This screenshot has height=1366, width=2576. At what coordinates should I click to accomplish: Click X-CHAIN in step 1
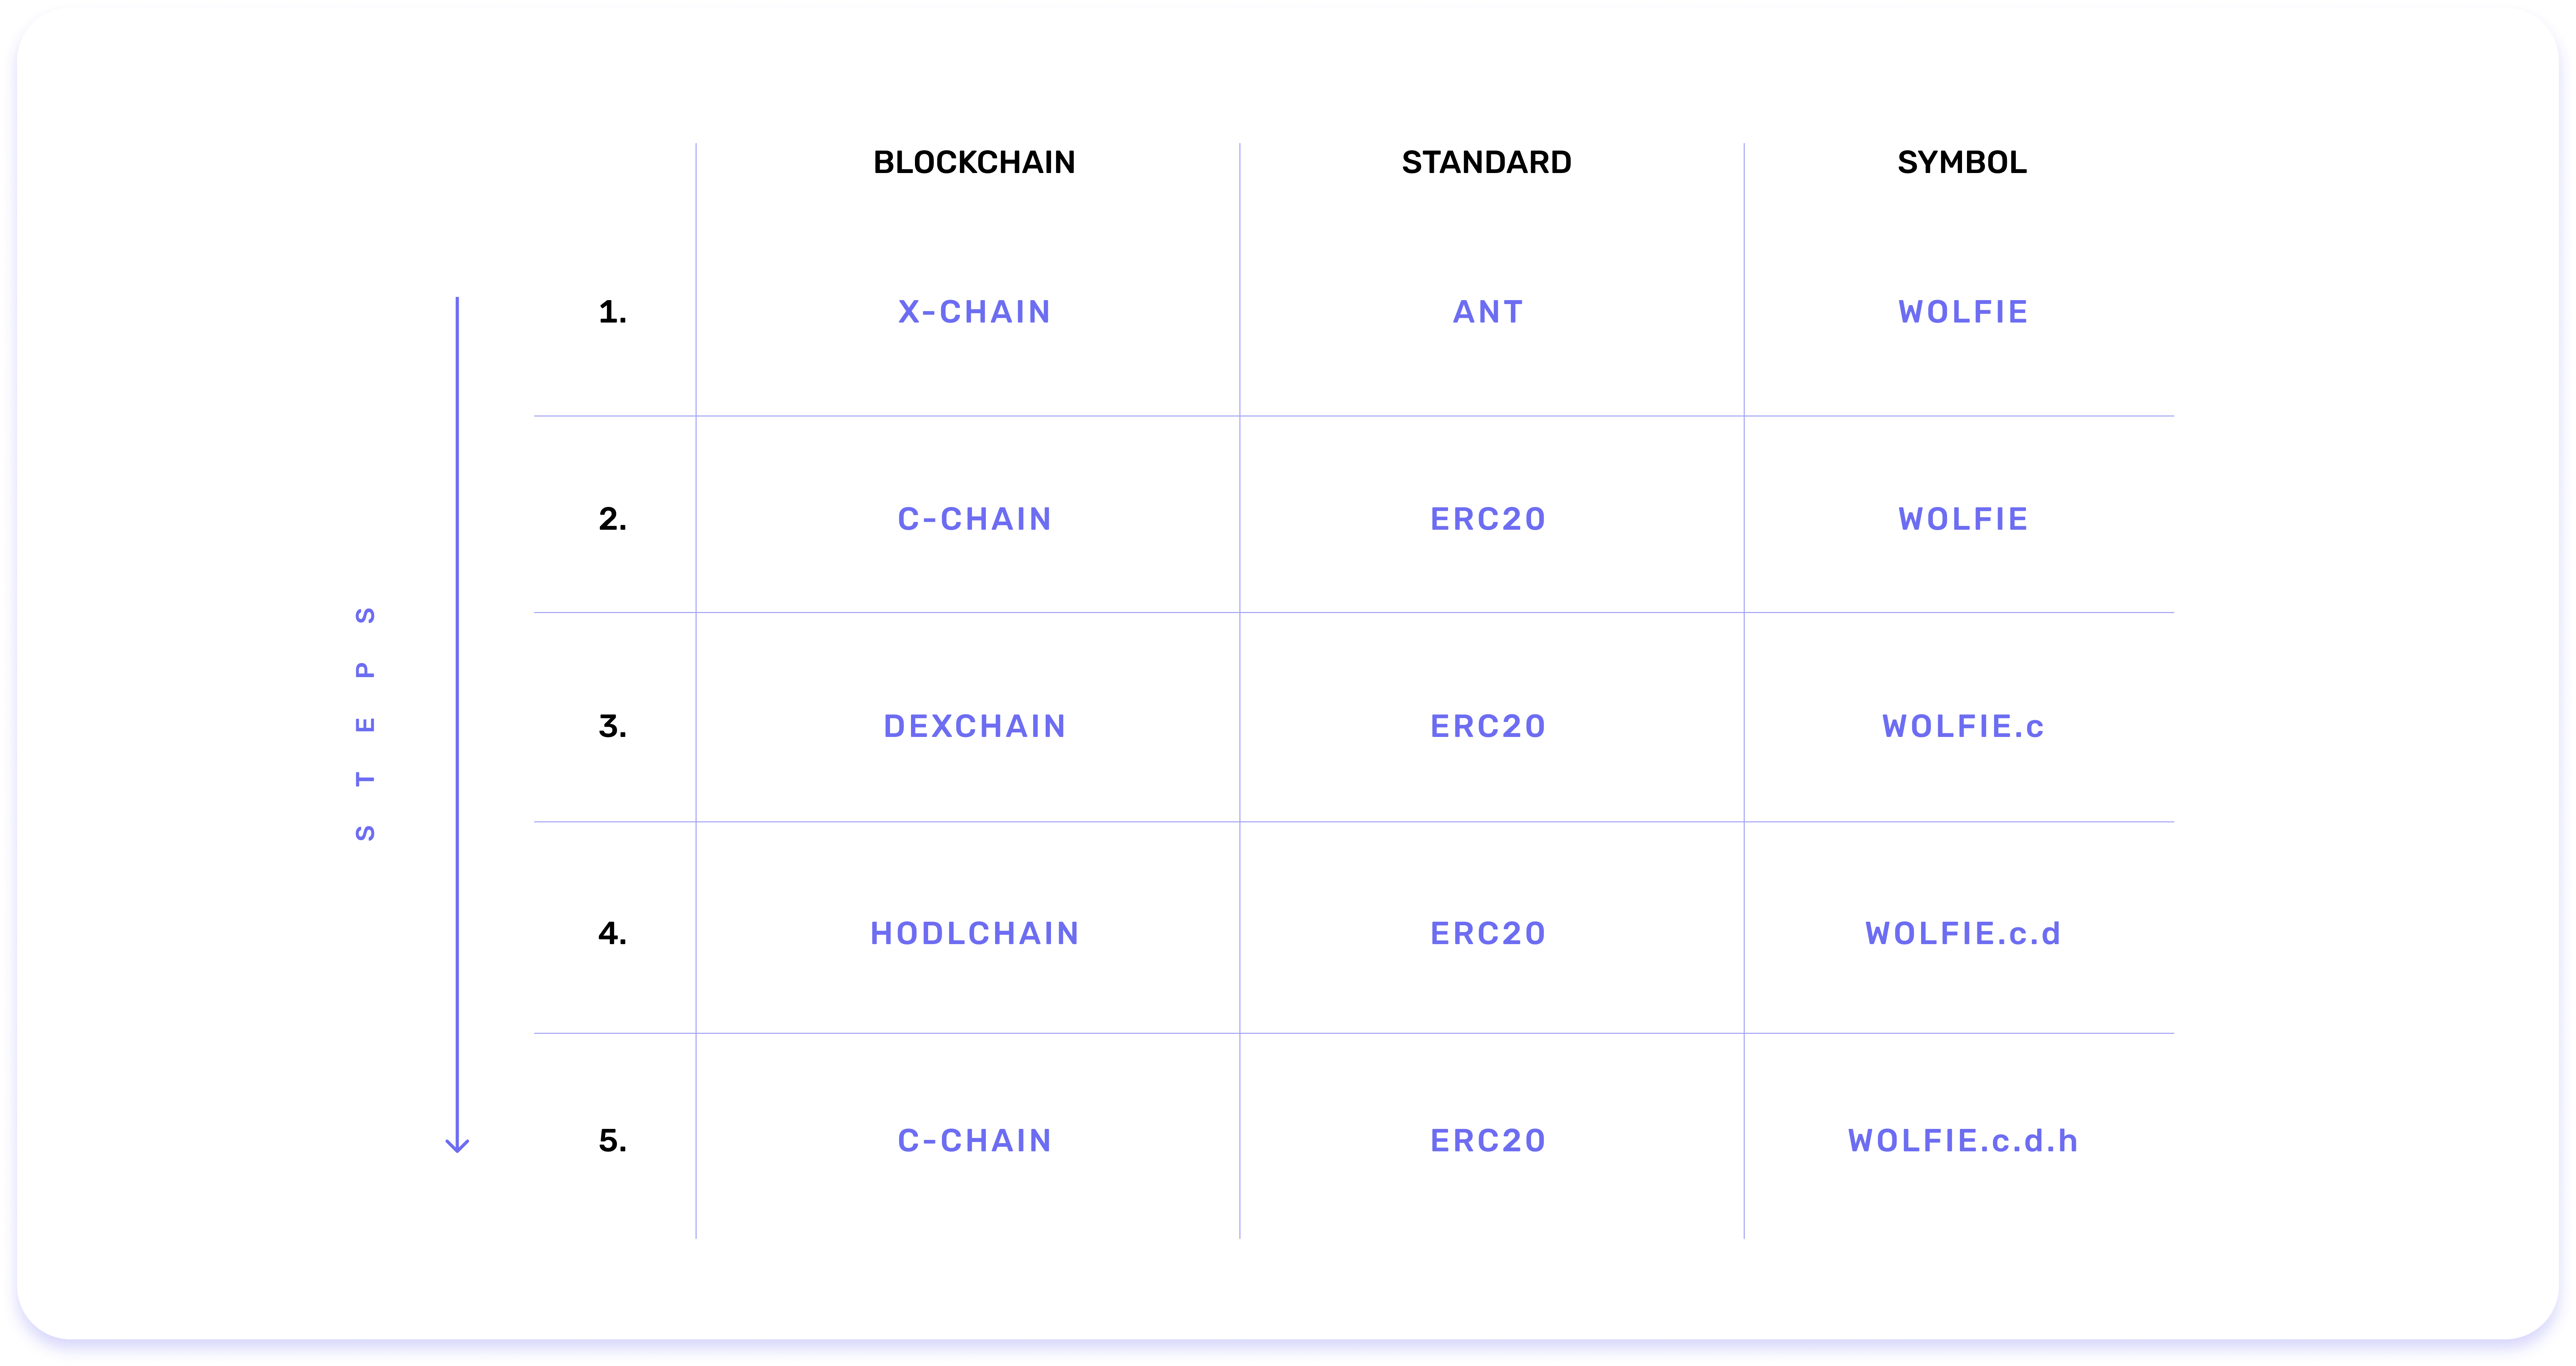click(974, 312)
